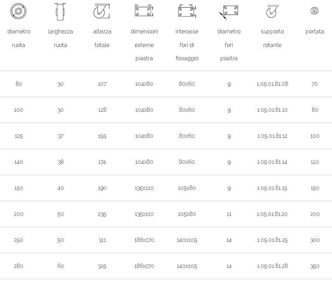Select product code 1.05.01.81.08
Screen dimensions: 332x285
tap(272, 84)
